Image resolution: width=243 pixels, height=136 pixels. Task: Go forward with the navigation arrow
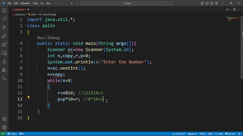[x=77, y=3]
